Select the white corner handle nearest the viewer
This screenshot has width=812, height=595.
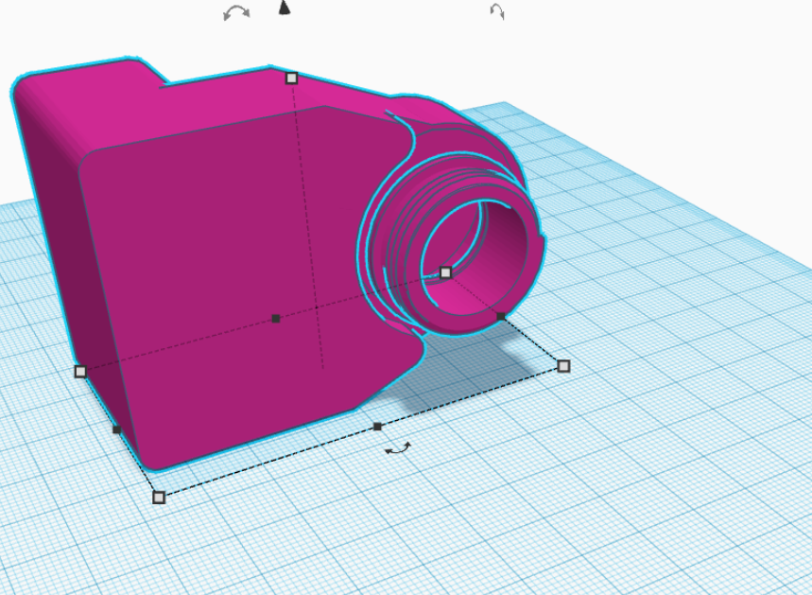coord(159,498)
